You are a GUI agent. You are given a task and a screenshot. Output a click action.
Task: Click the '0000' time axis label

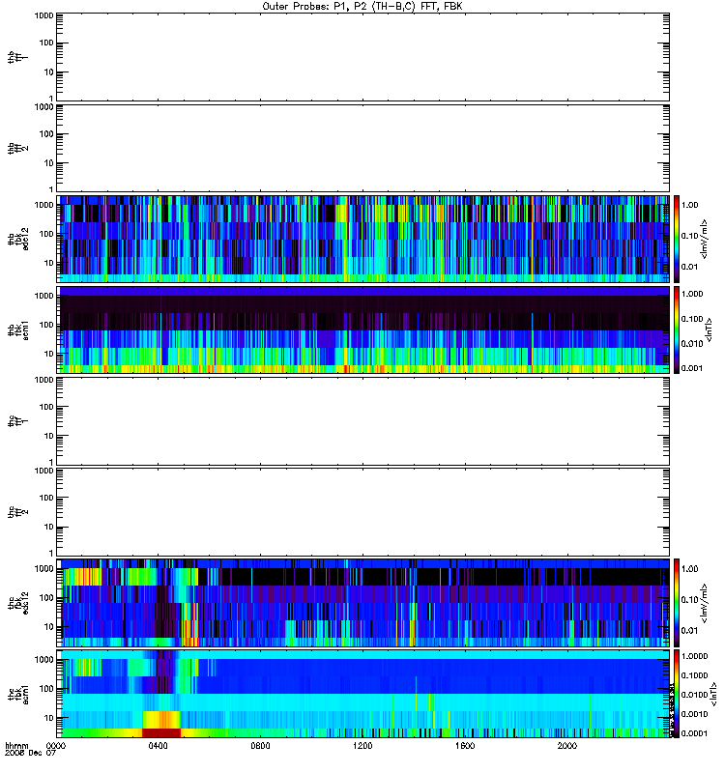(56, 746)
